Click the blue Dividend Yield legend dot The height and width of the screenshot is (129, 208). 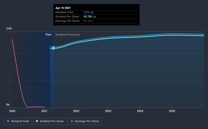click(x=8, y=121)
